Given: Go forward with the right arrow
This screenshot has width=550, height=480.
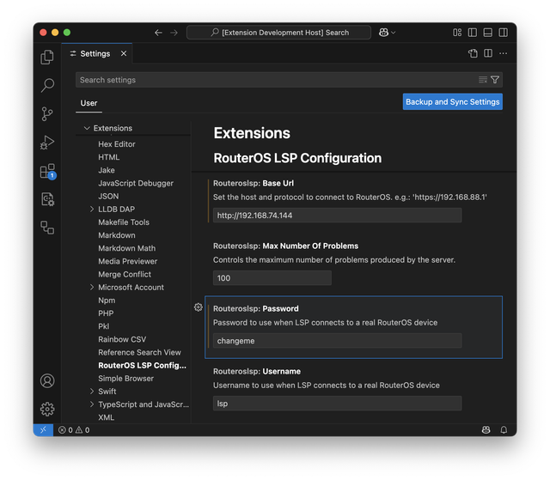Looking at the screenshot, I should 174,33.
